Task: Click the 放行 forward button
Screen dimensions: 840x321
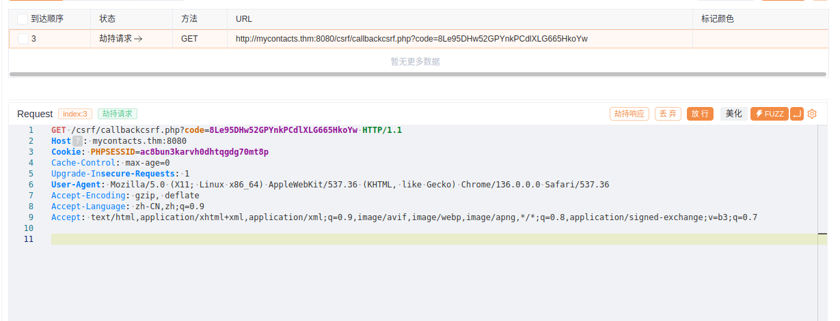Action: point(699,114)
